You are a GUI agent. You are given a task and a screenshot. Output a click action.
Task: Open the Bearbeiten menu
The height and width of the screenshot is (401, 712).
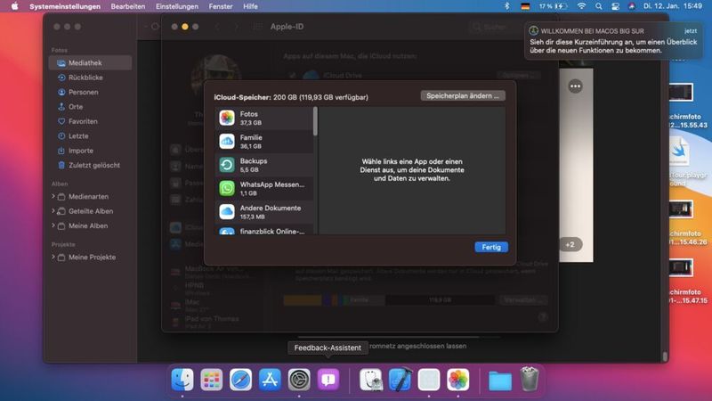click(x=128, y=6)
